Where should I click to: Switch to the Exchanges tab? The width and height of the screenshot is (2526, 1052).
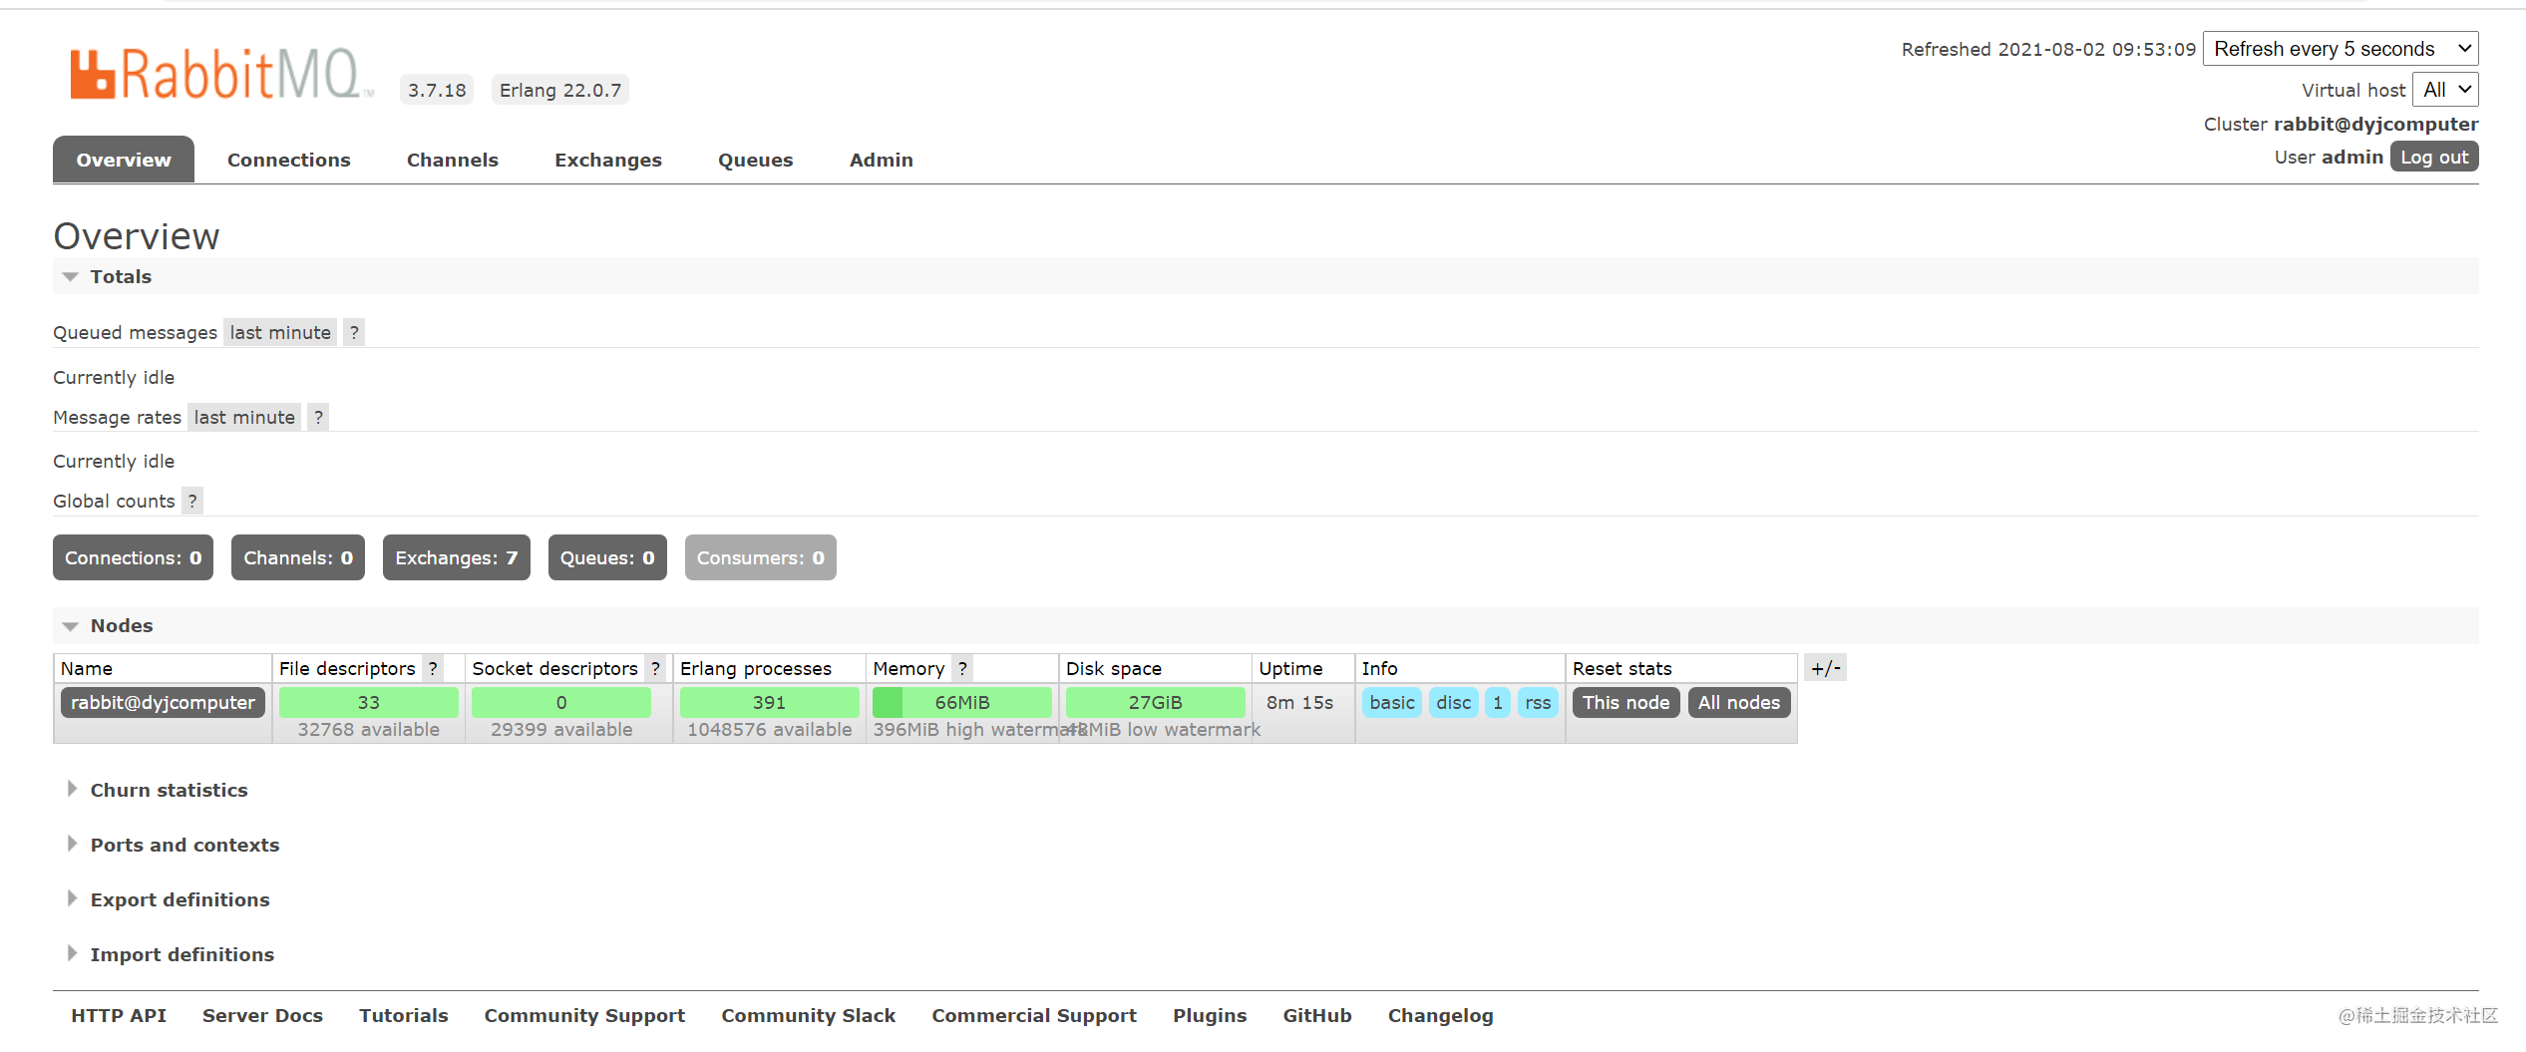(x=608, y=160)
